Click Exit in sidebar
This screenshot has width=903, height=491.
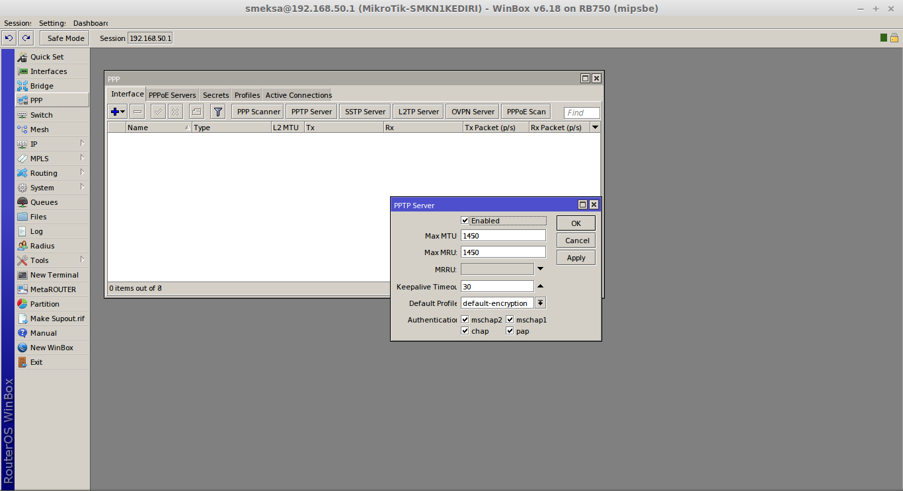52,362
